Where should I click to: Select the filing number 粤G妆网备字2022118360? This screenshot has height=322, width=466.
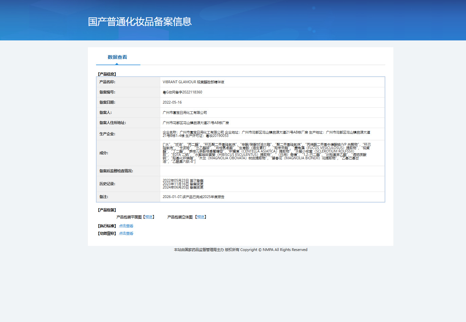point(182,92)
